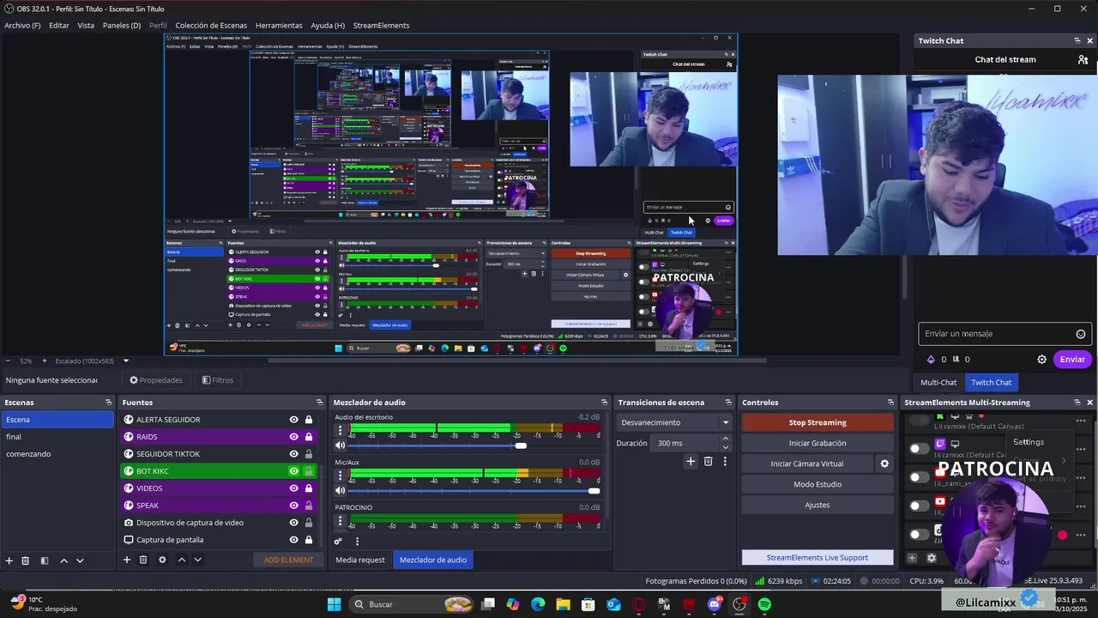Decrease transition duration stepper down

tap(726, 447)
